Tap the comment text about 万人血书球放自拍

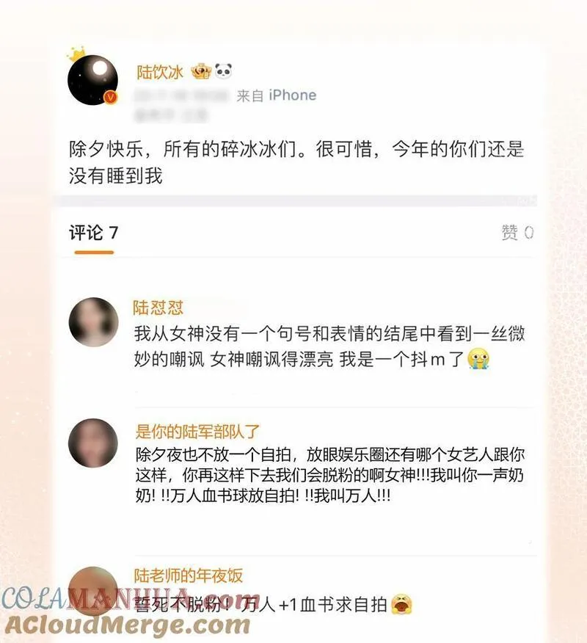point(330,476)
